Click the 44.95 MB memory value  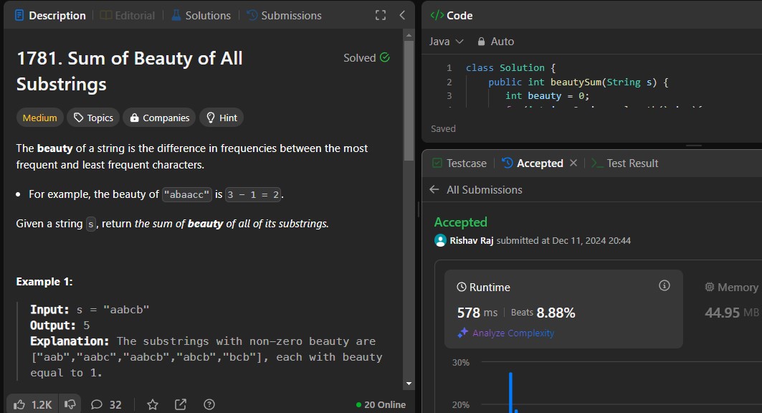(x=732, y=313)
